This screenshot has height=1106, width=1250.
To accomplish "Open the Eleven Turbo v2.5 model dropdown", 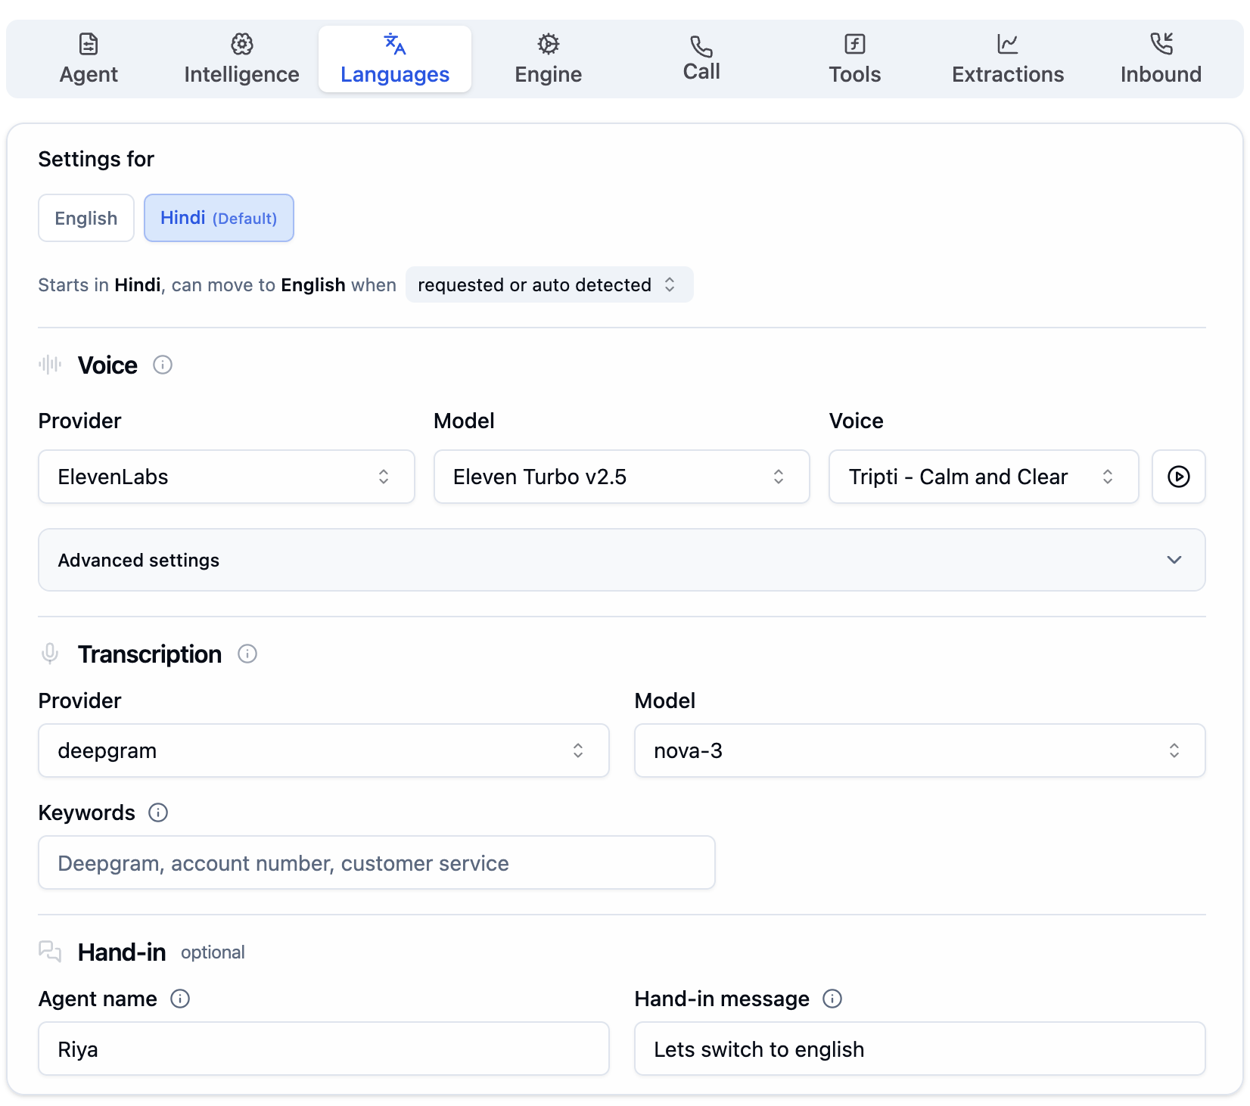I will pos(621,477).
